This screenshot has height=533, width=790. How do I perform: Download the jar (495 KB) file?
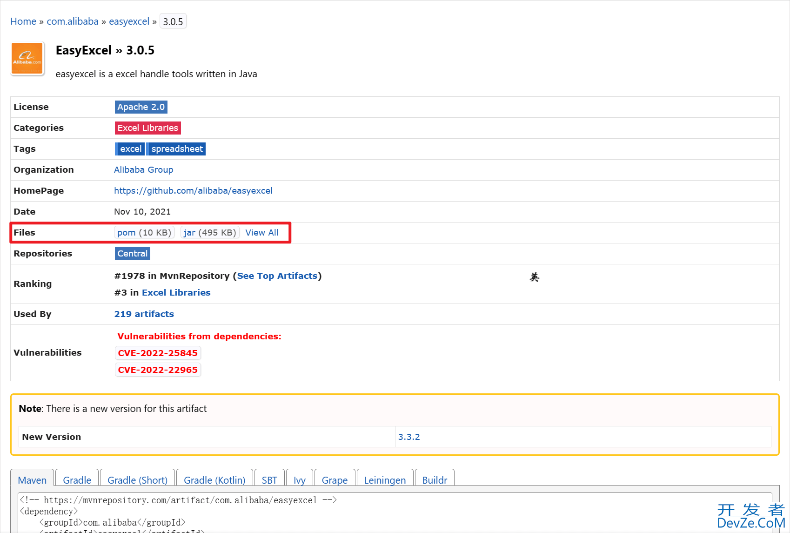point(210,232)
